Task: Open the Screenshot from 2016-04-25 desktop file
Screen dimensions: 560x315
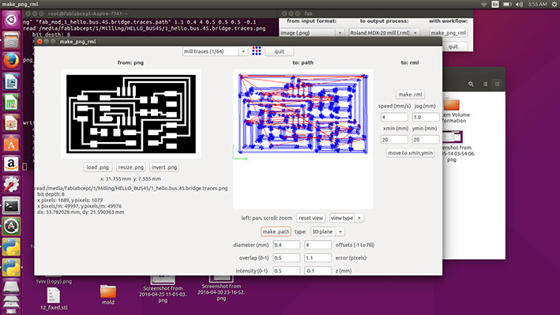Action: coord(163,289)
